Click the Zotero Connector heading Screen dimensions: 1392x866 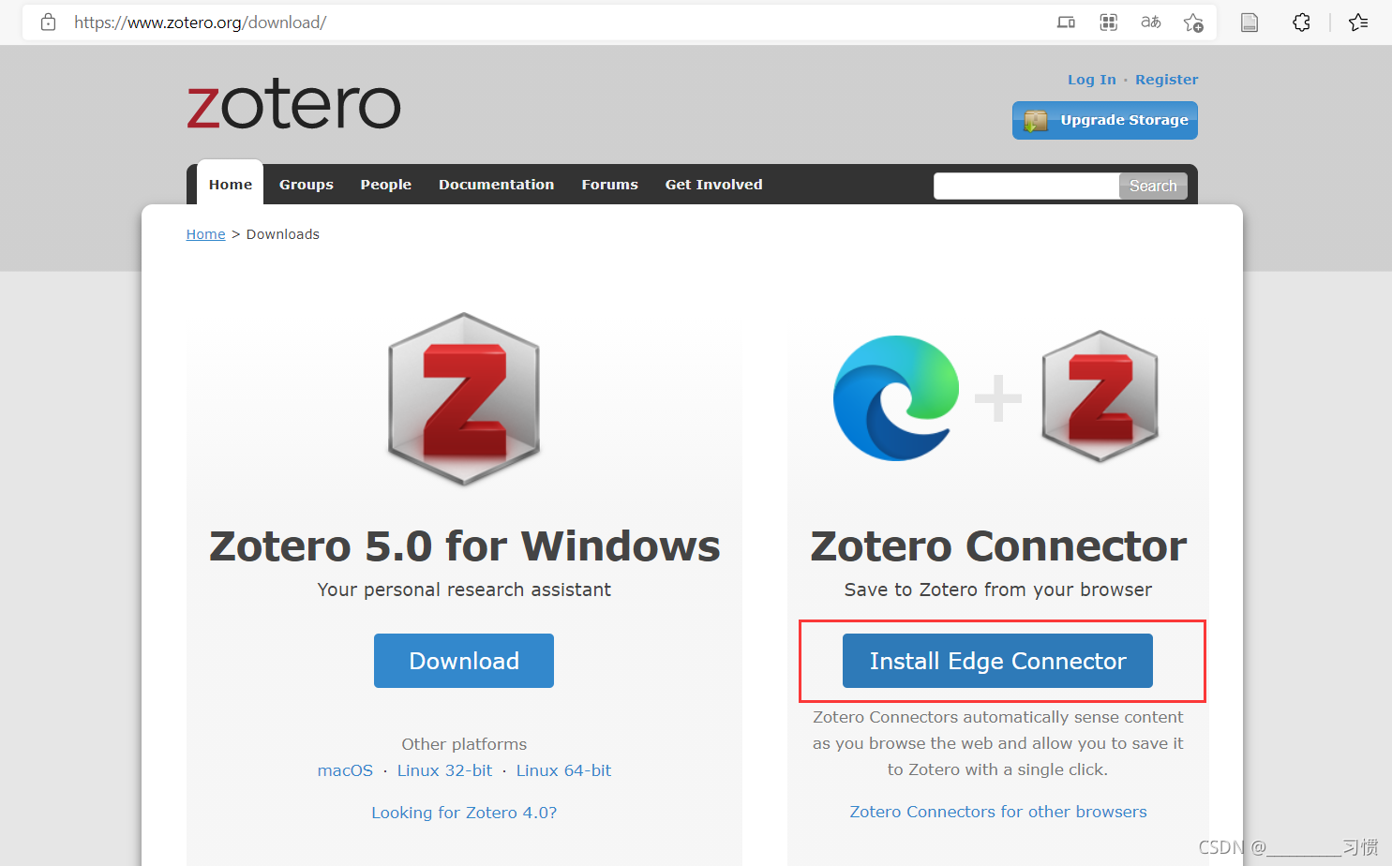coord(998,545)
